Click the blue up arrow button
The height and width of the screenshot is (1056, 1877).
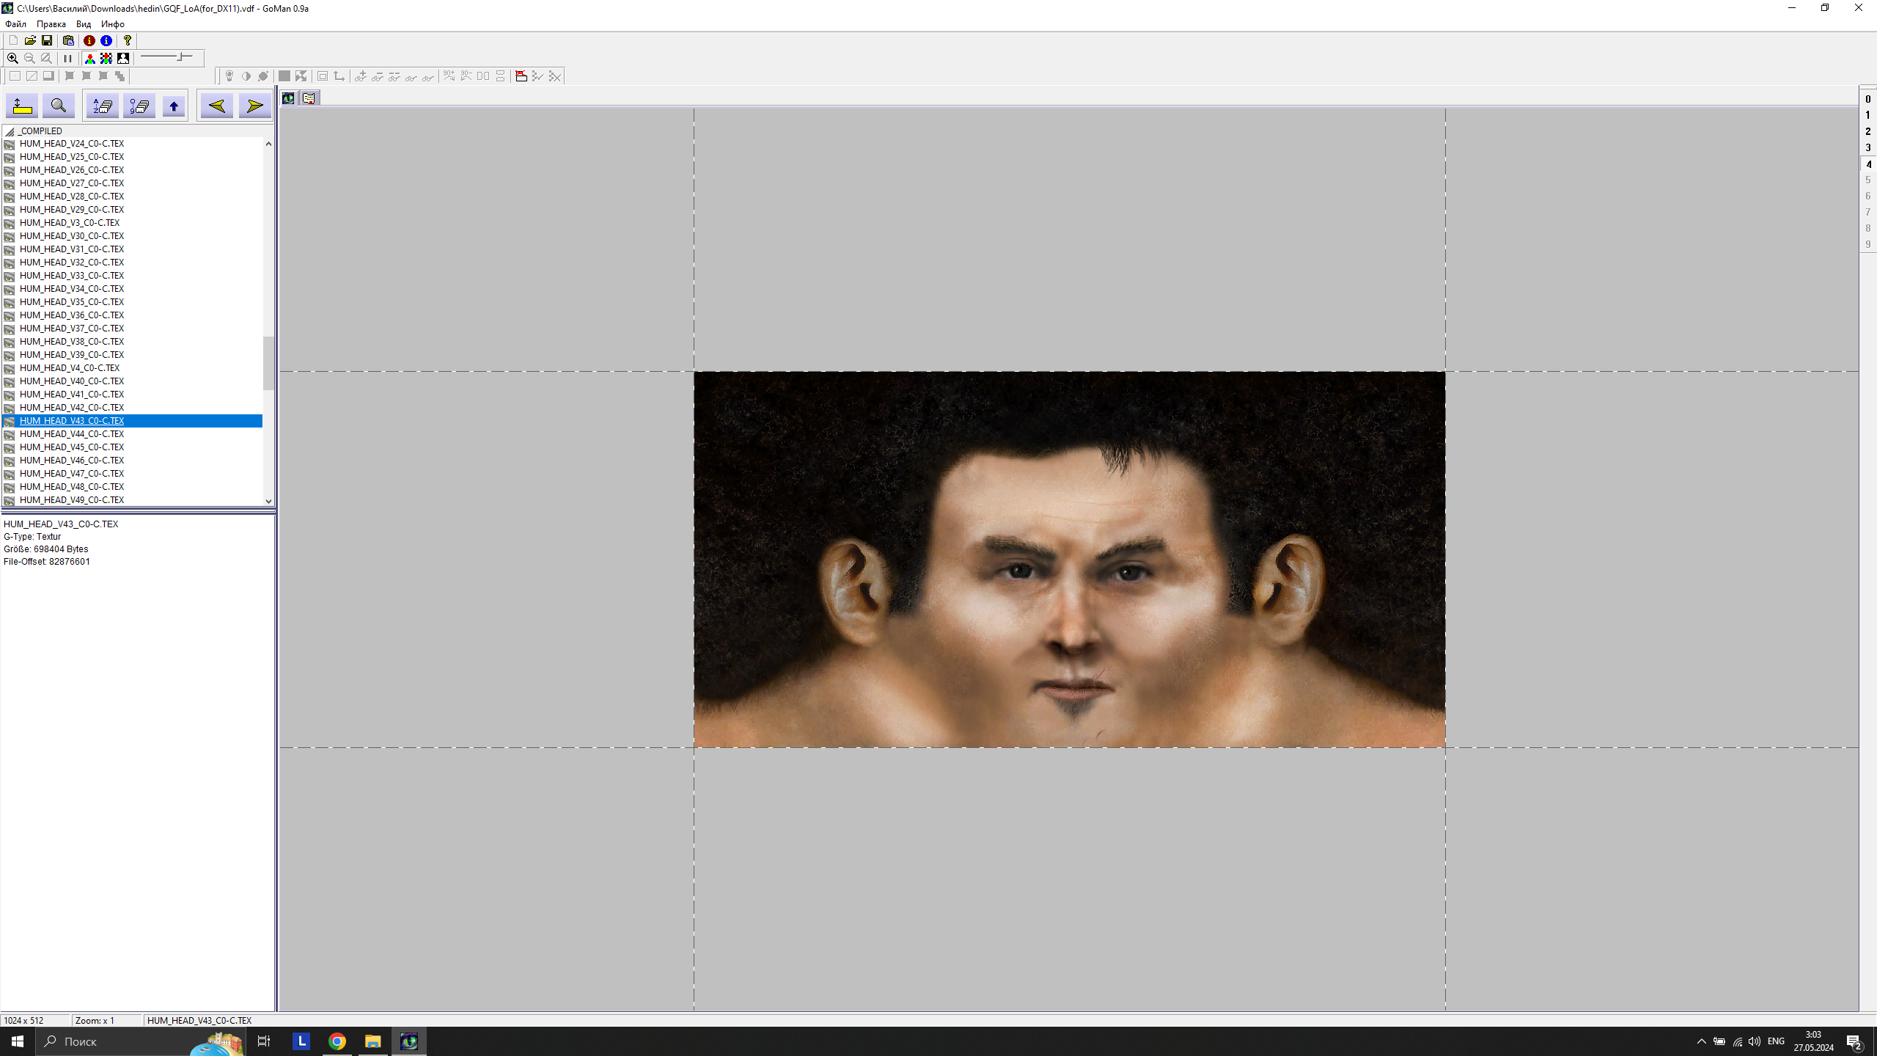174,106
